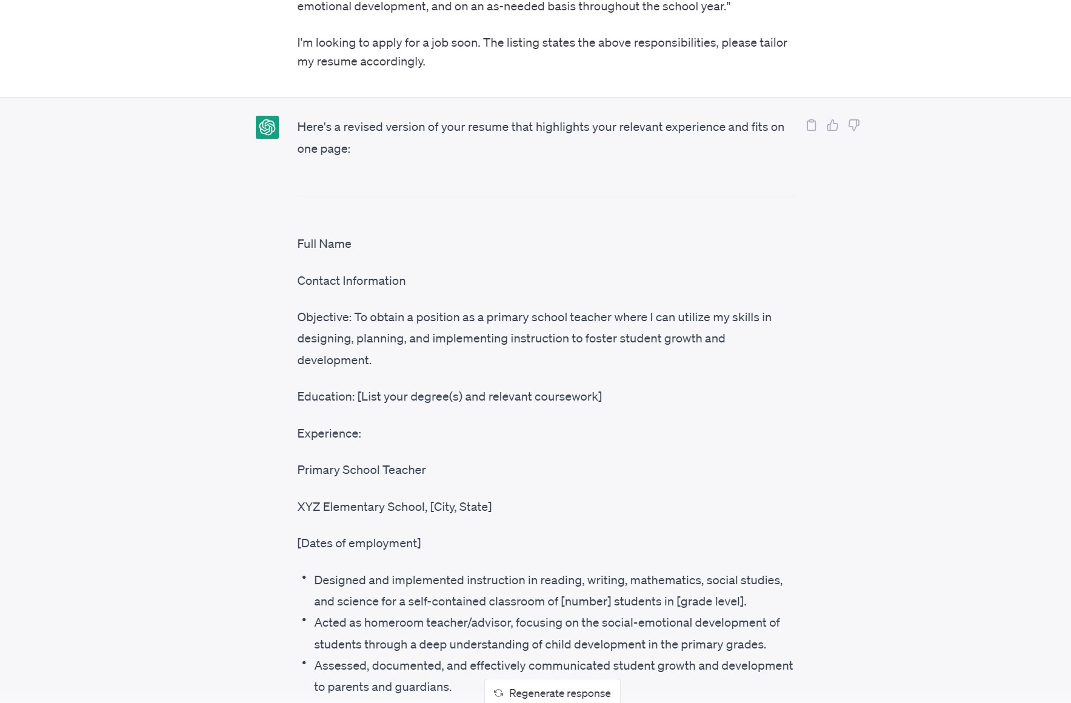Click the ChatGPT logo avatar
The image size is (1071, 703).
[267, 127]
